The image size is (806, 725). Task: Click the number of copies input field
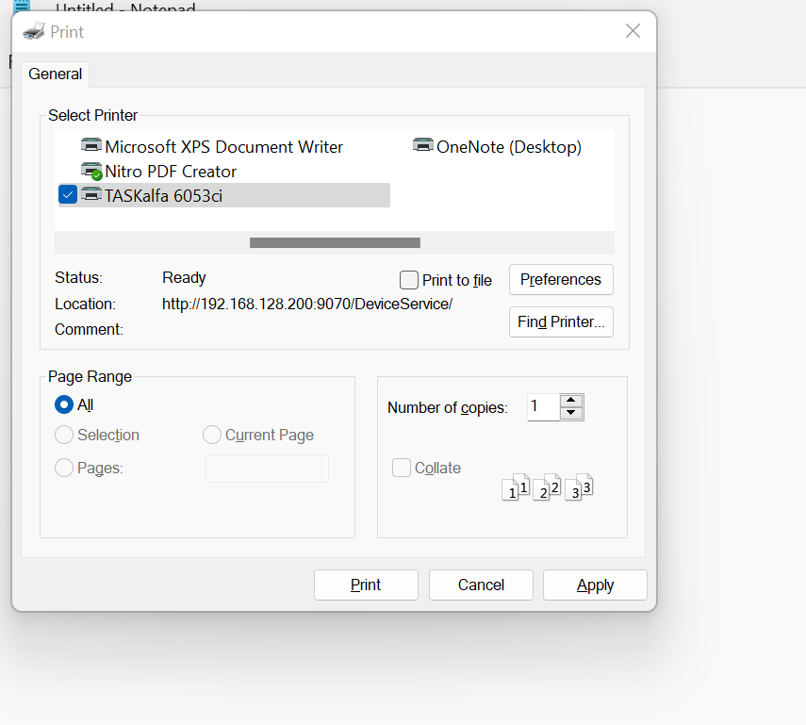pyautogui.click(x=543, y=406)
